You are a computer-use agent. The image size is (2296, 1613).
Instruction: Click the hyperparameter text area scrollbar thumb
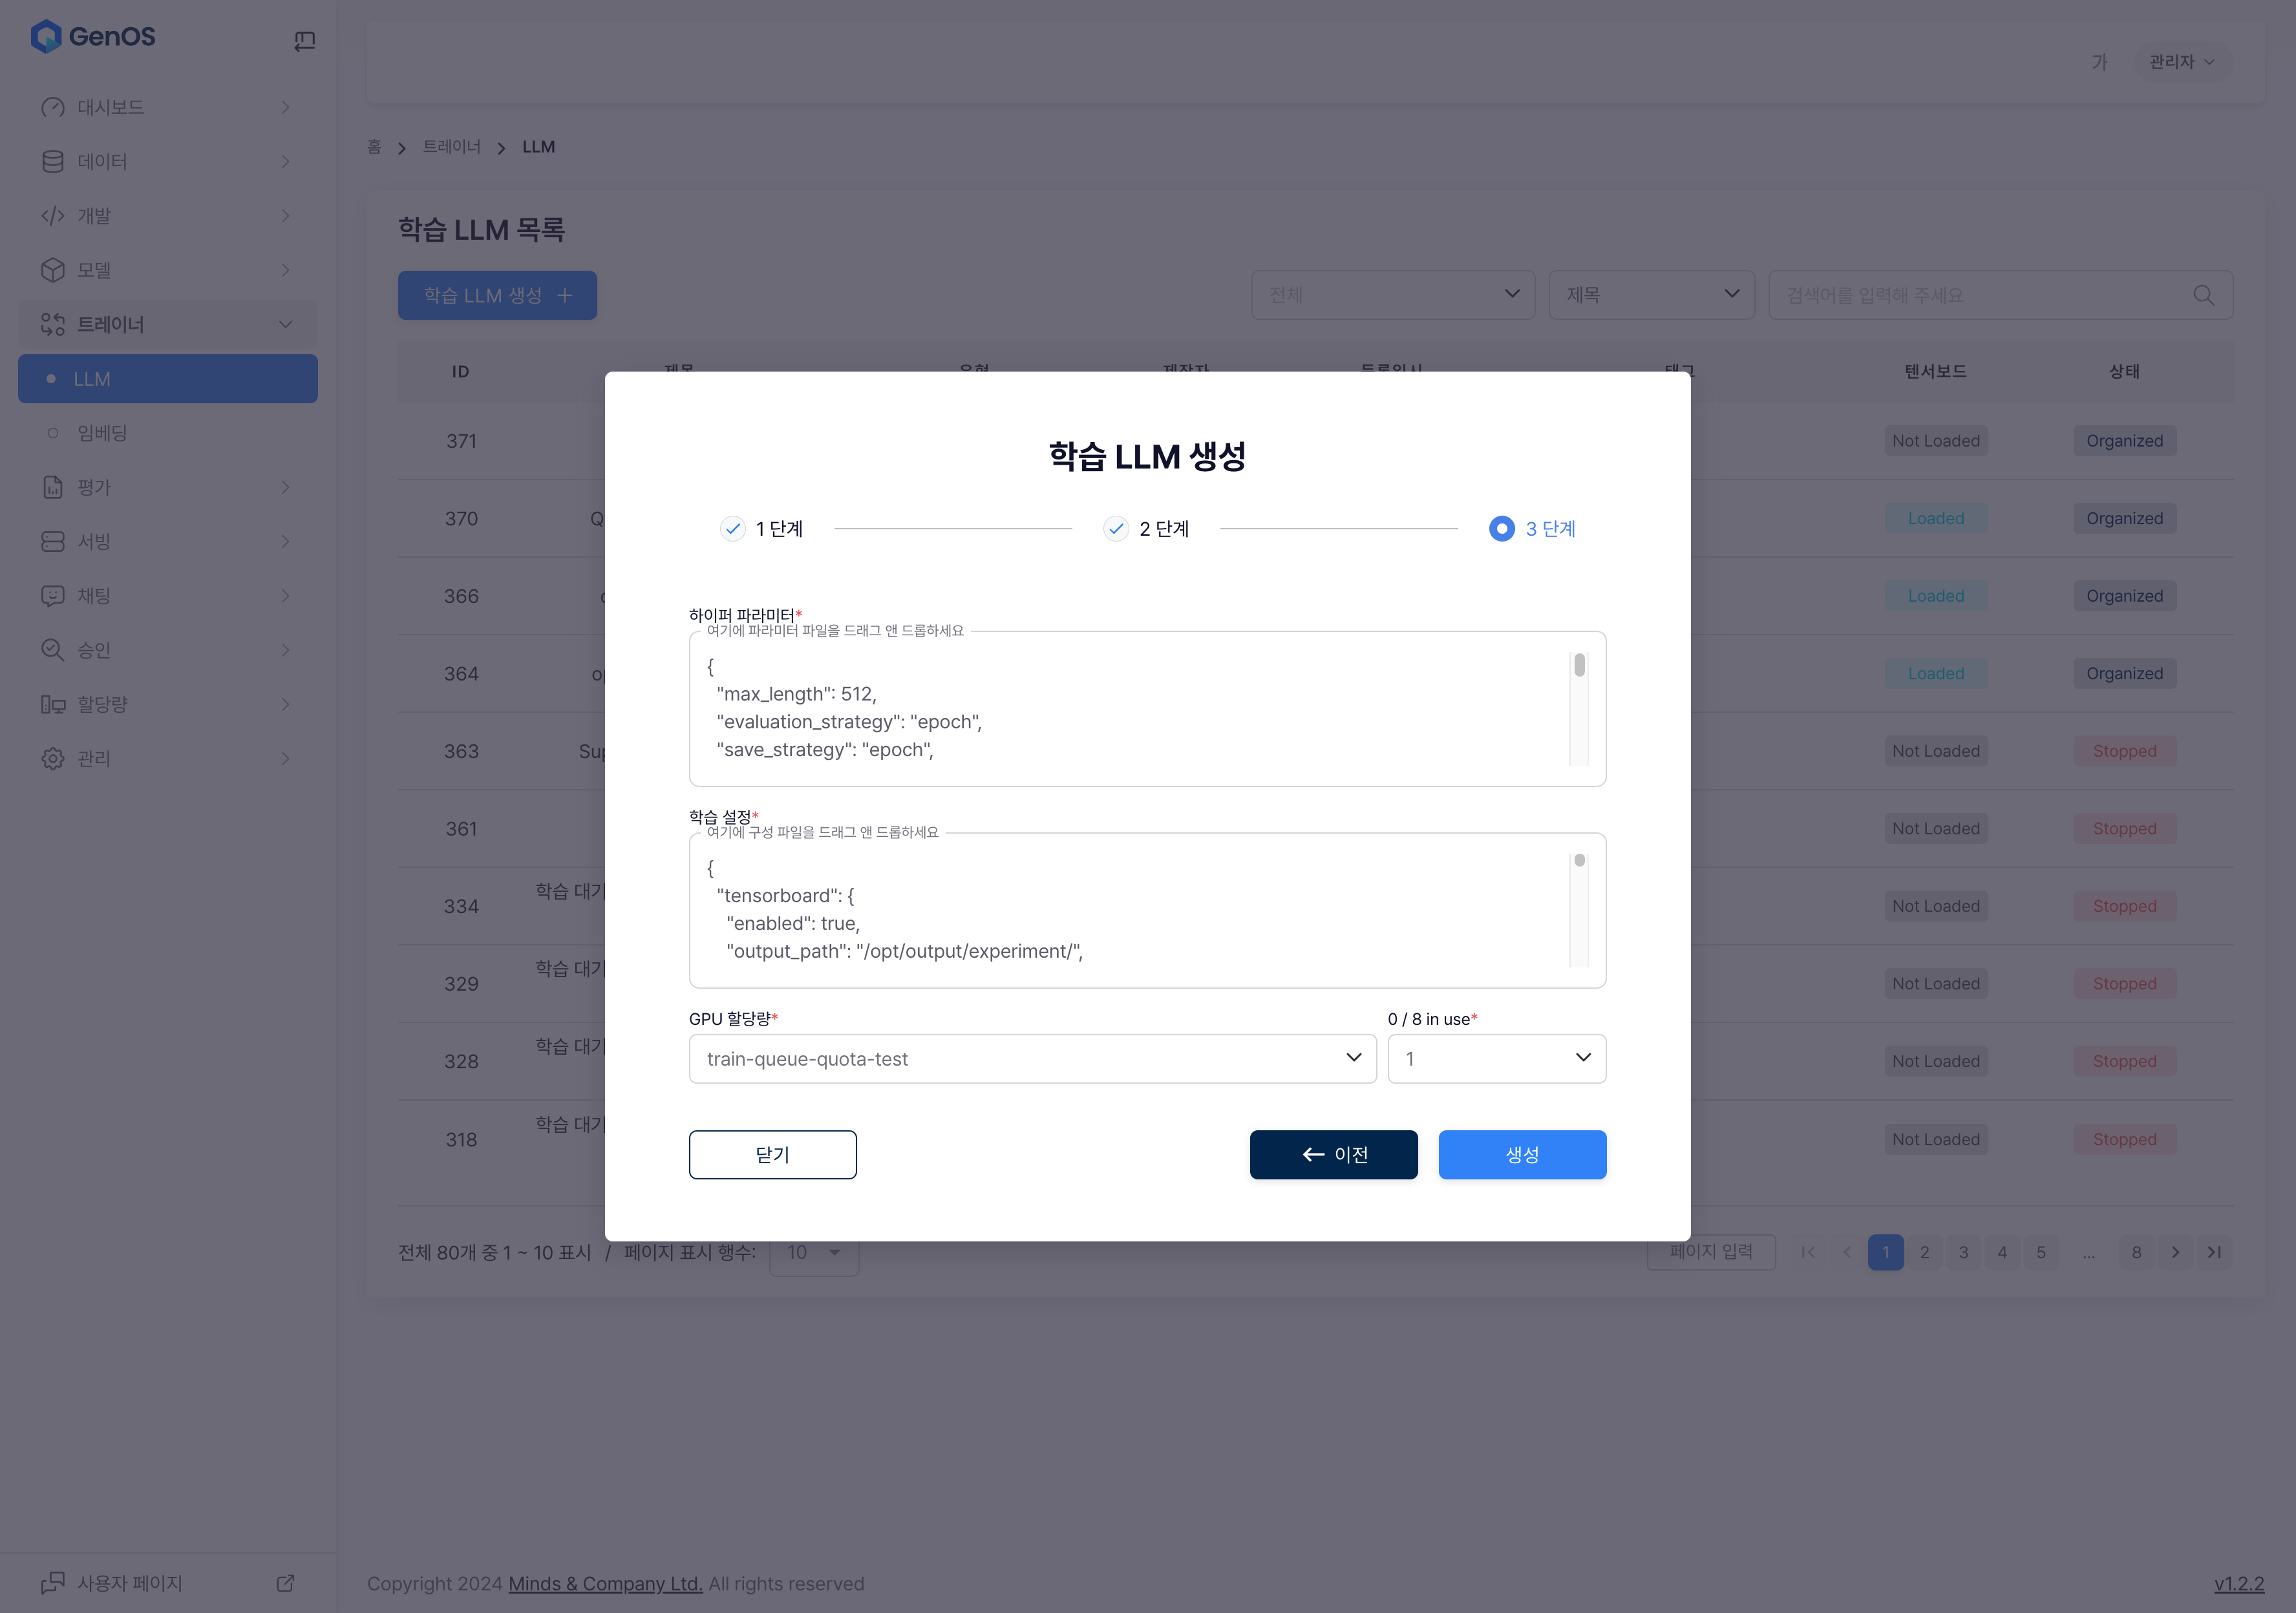click(x=1579, y=665)
